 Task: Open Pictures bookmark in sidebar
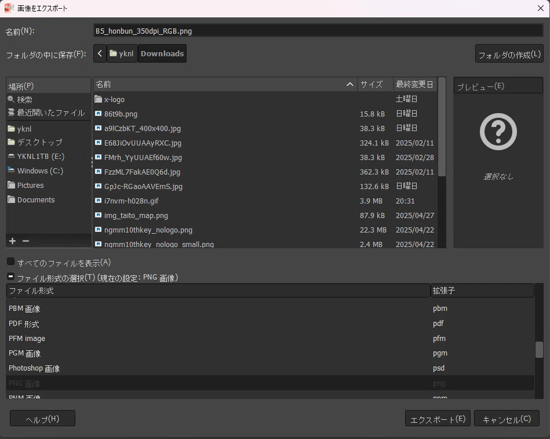(49, 186)
